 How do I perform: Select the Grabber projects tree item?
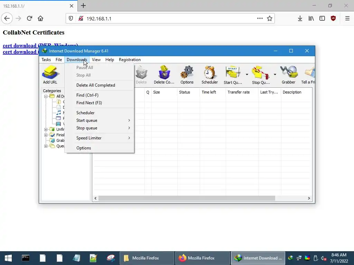(57, 140)
